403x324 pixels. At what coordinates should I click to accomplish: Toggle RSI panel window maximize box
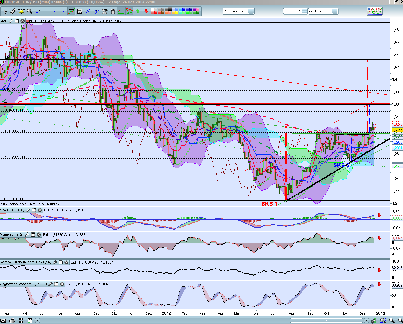click(61, 262)
